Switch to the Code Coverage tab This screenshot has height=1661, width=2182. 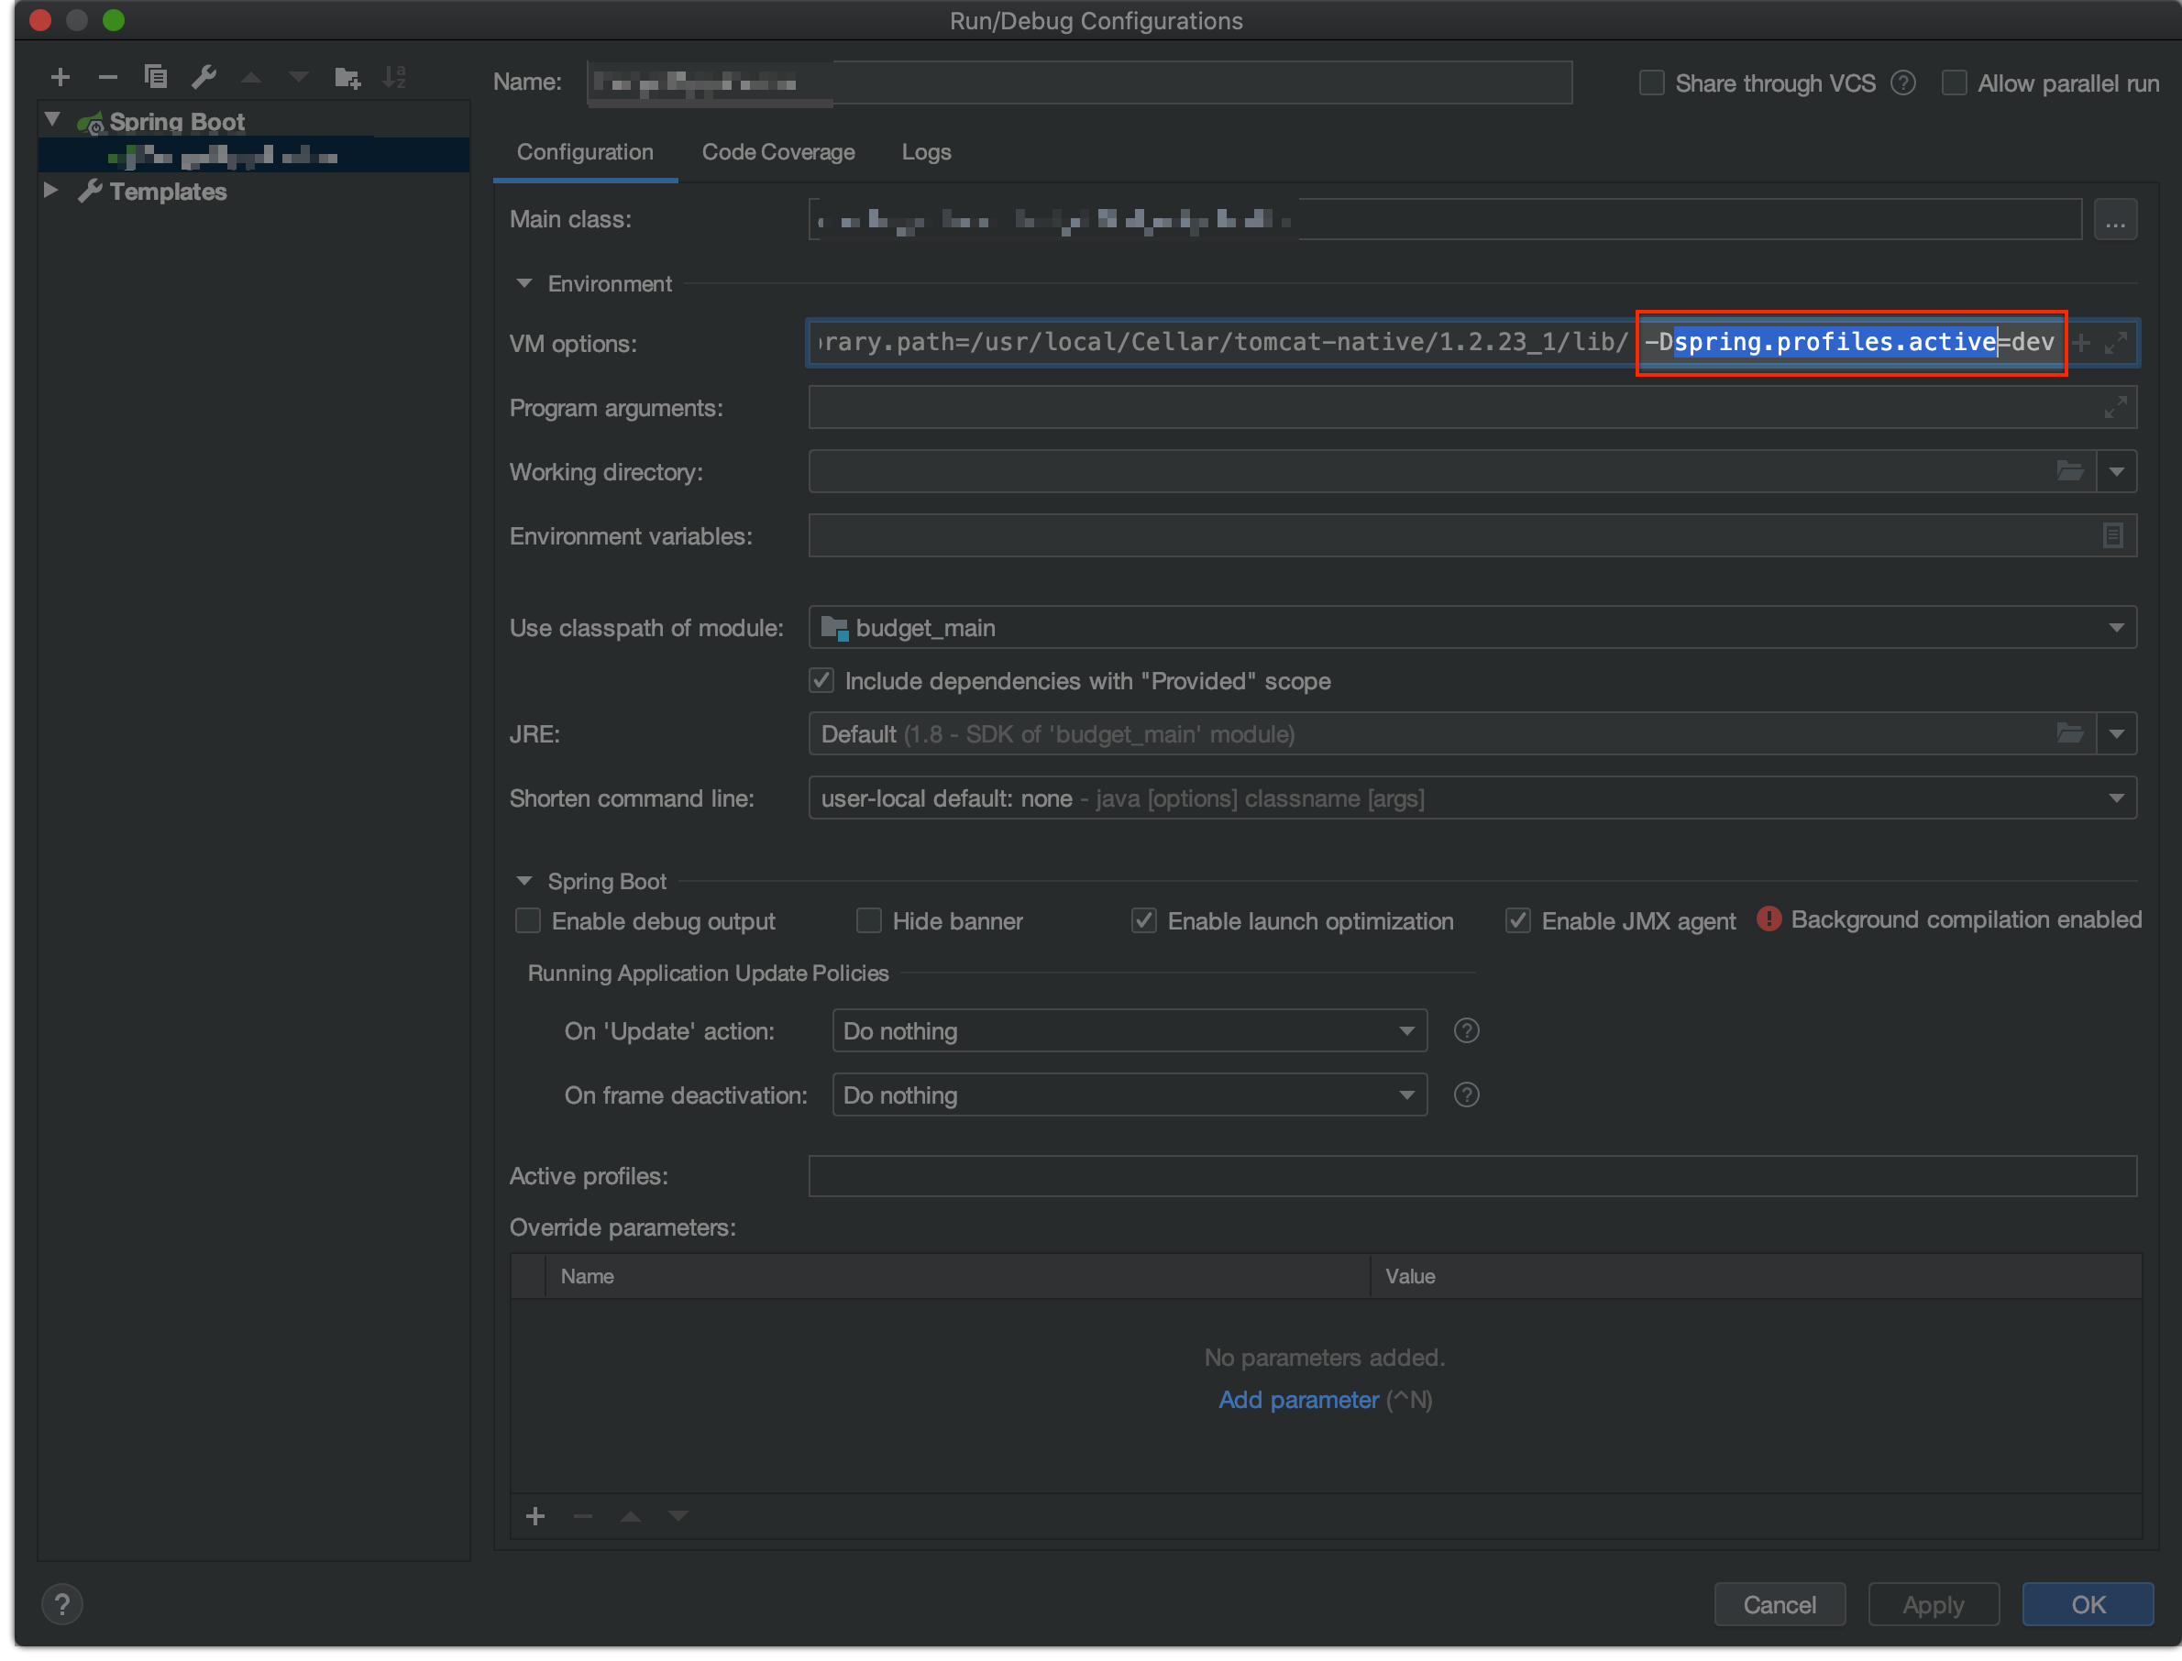coord(777,152)
